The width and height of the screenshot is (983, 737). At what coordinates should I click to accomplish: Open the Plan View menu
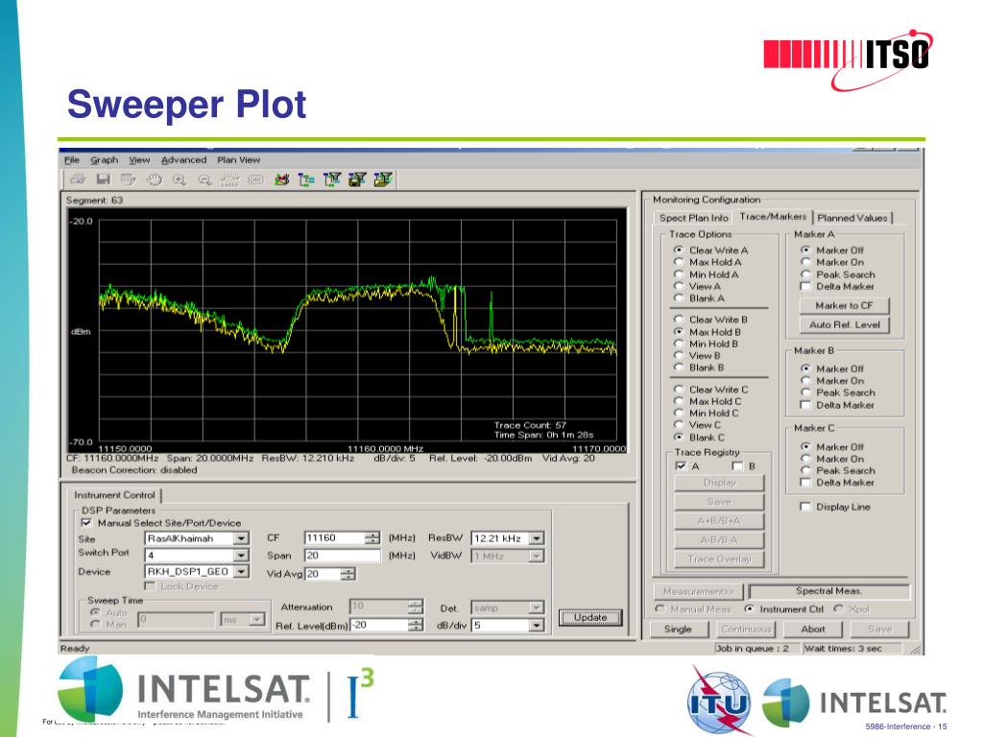tap(239, 160)
